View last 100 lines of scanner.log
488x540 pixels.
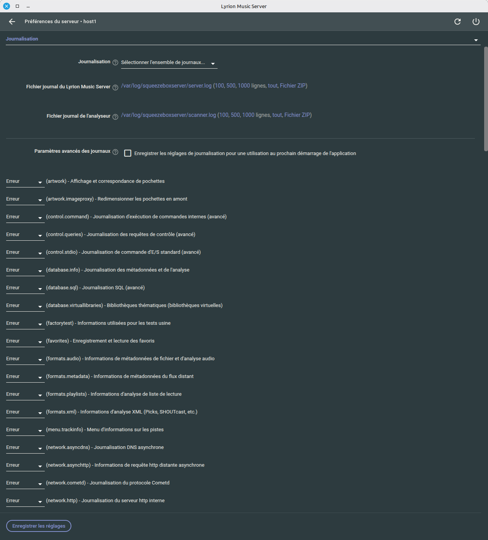pos(224,115)
